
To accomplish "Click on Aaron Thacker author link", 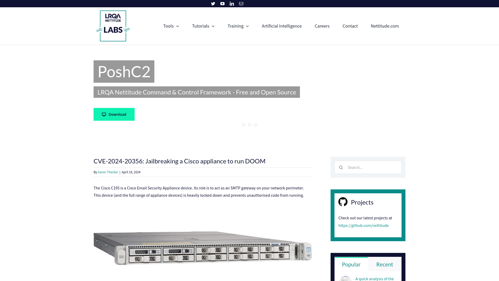I will pos(108,172).
